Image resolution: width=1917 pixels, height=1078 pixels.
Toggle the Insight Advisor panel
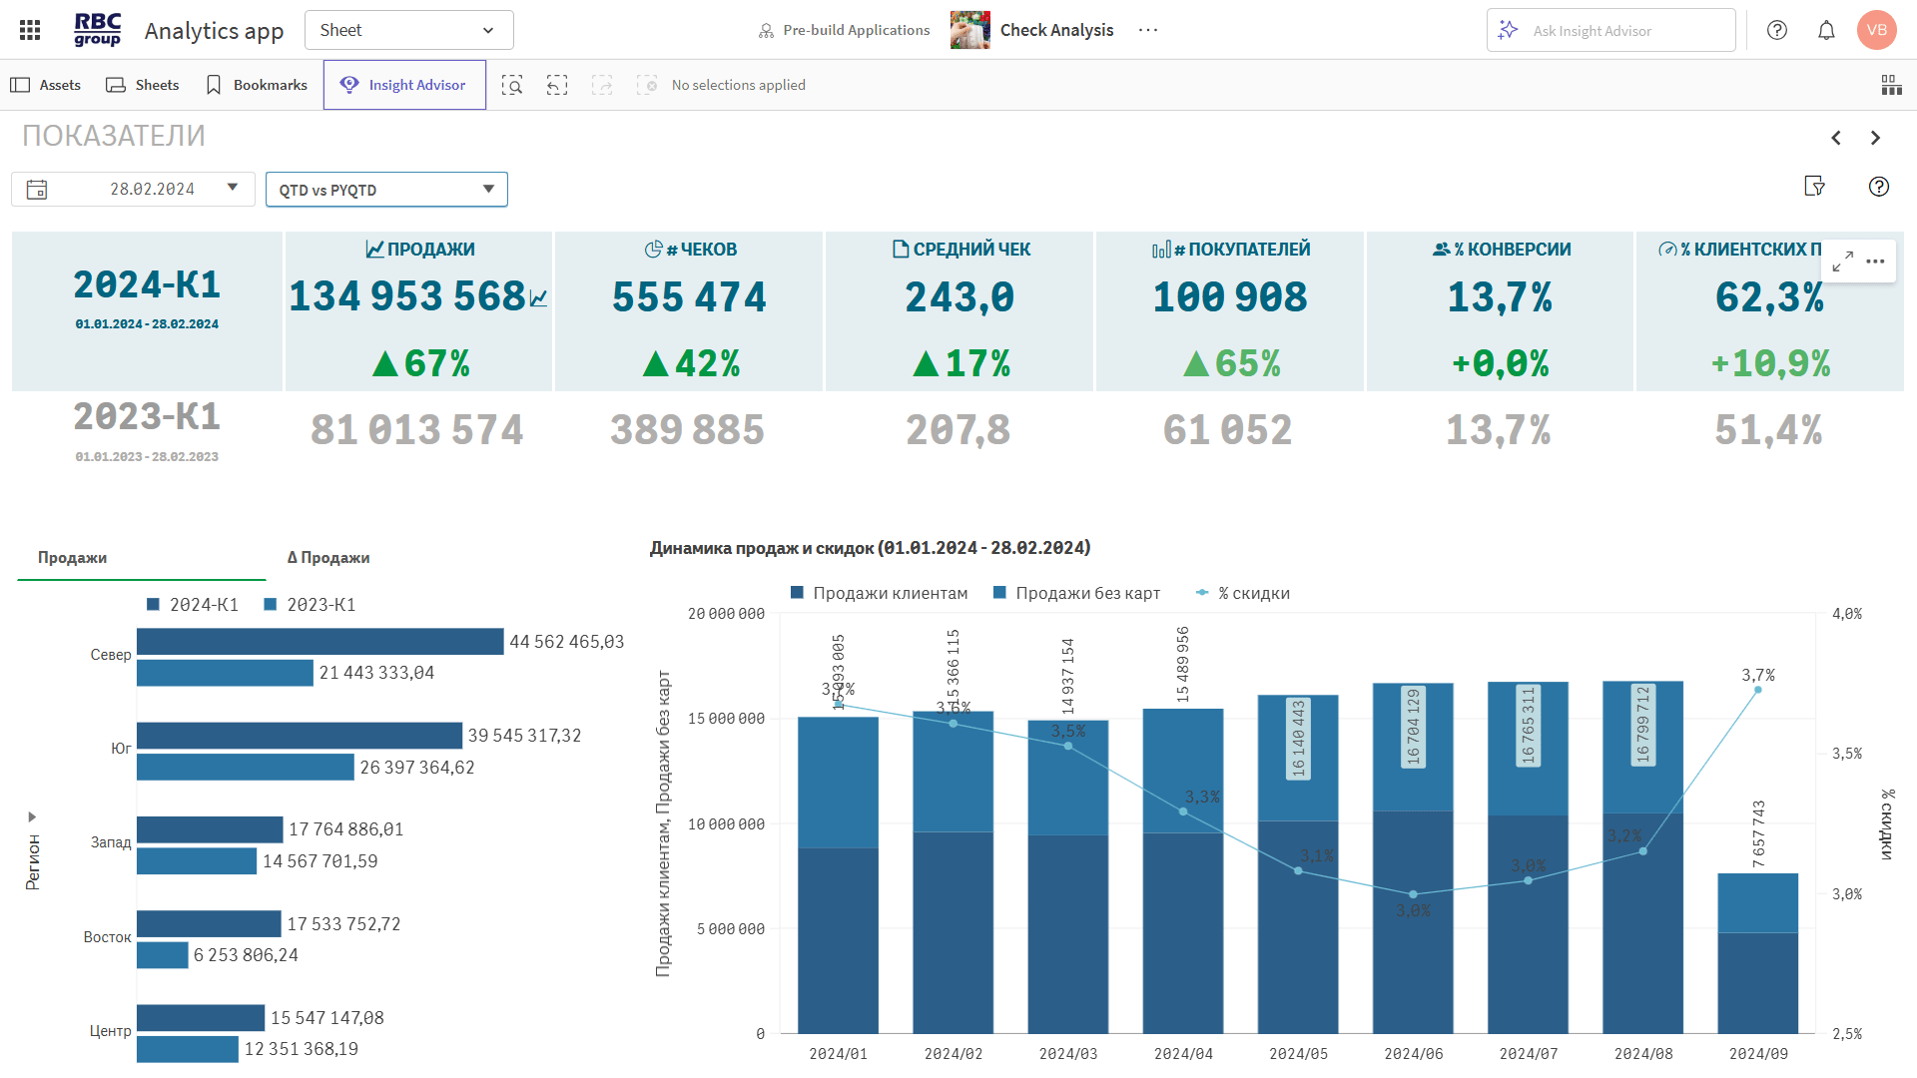404,85
